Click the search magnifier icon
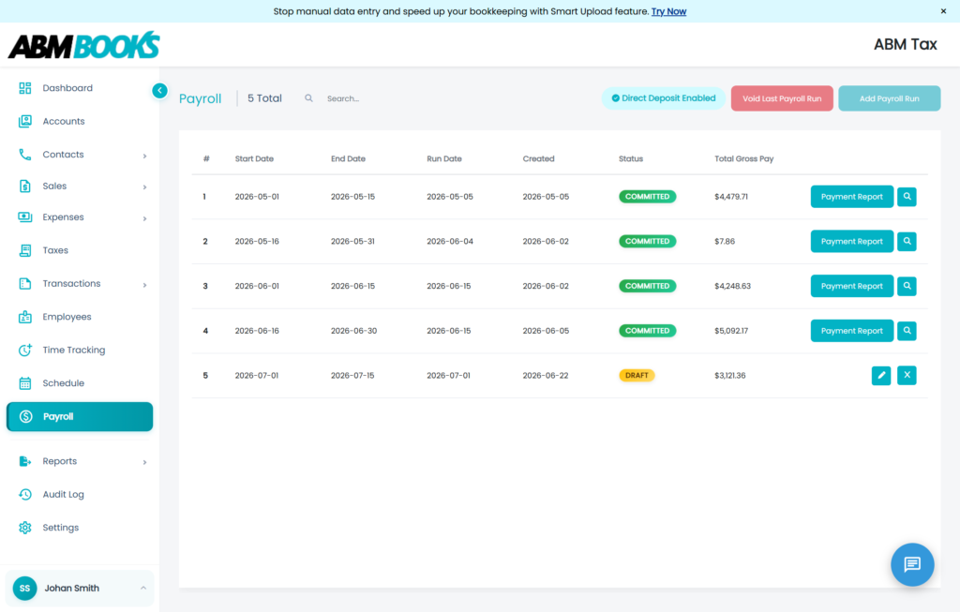 [x=308, y=97]
